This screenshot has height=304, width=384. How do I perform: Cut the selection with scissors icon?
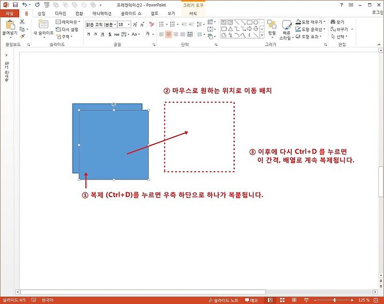[22, 21]
